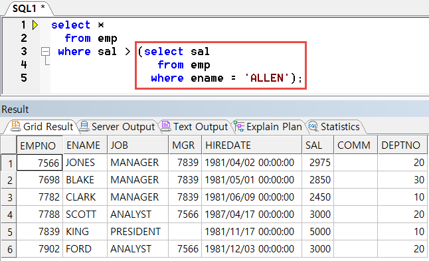Viewport: 429px width, 261px height.
Task: Click the Server Output tab icon
Action: [84, 126]
